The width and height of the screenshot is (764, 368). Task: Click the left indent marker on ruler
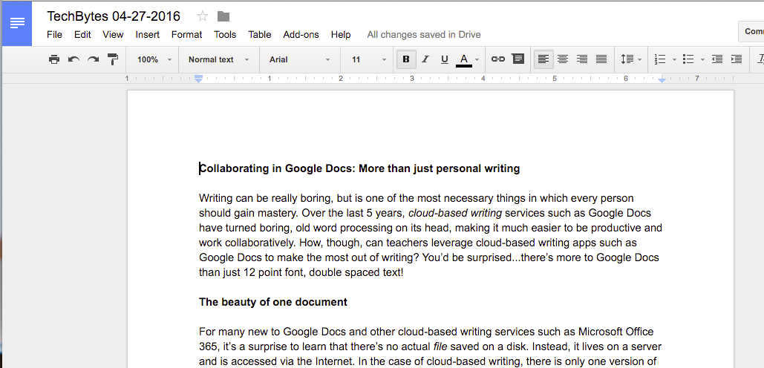198,79
